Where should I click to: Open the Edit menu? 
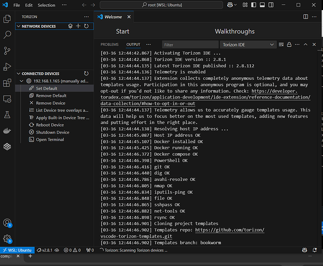click(x=29, y=5)
